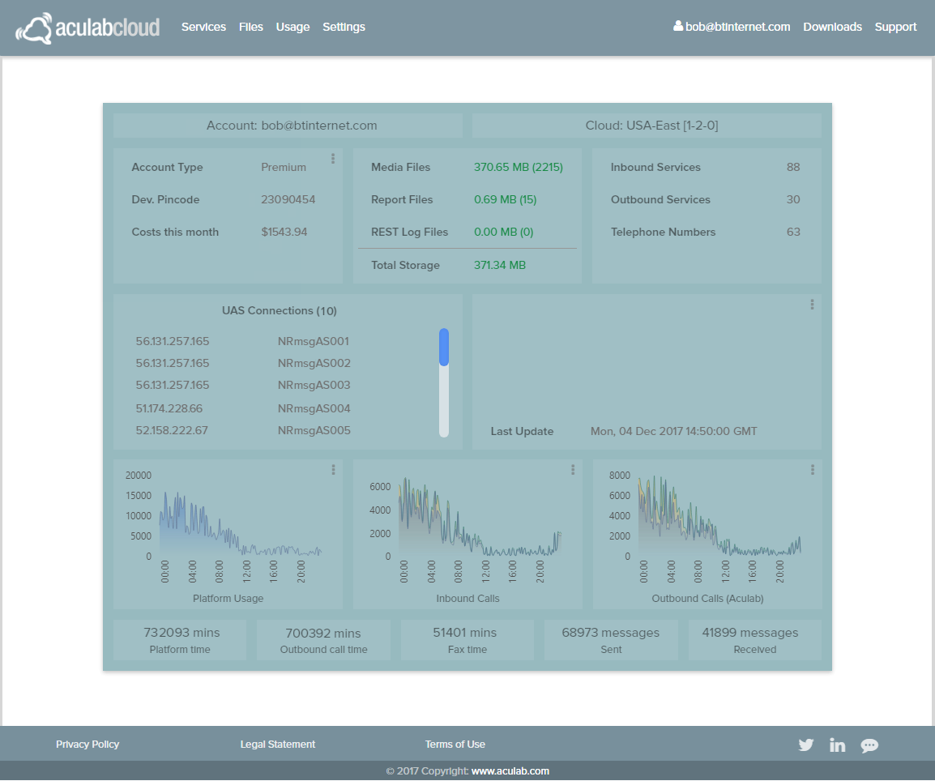Open the Inbound Calls chart options menu
This screenshot has height=781, width=935.
point(573,470)
